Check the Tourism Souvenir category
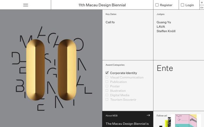This screenshot has height=127, width=204. pyautogui.click(x=107, y=99)
